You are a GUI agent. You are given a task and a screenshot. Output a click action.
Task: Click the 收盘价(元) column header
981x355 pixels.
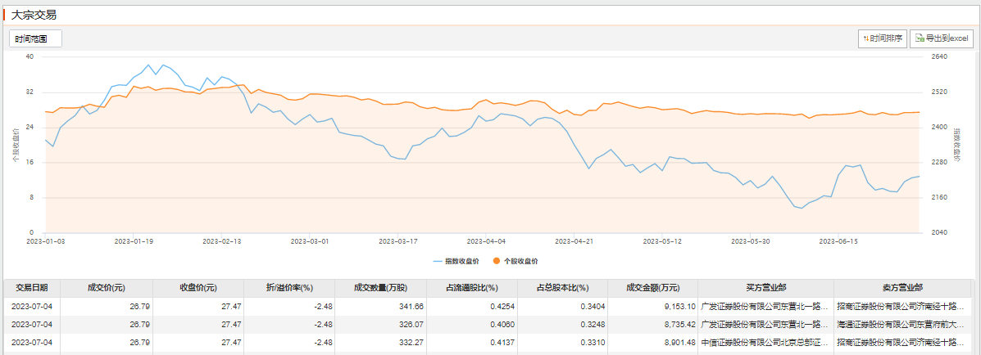click(198, 288)
